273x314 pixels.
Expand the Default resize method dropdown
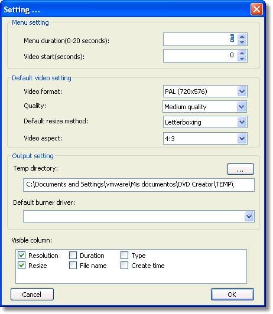tap(242, 122)
